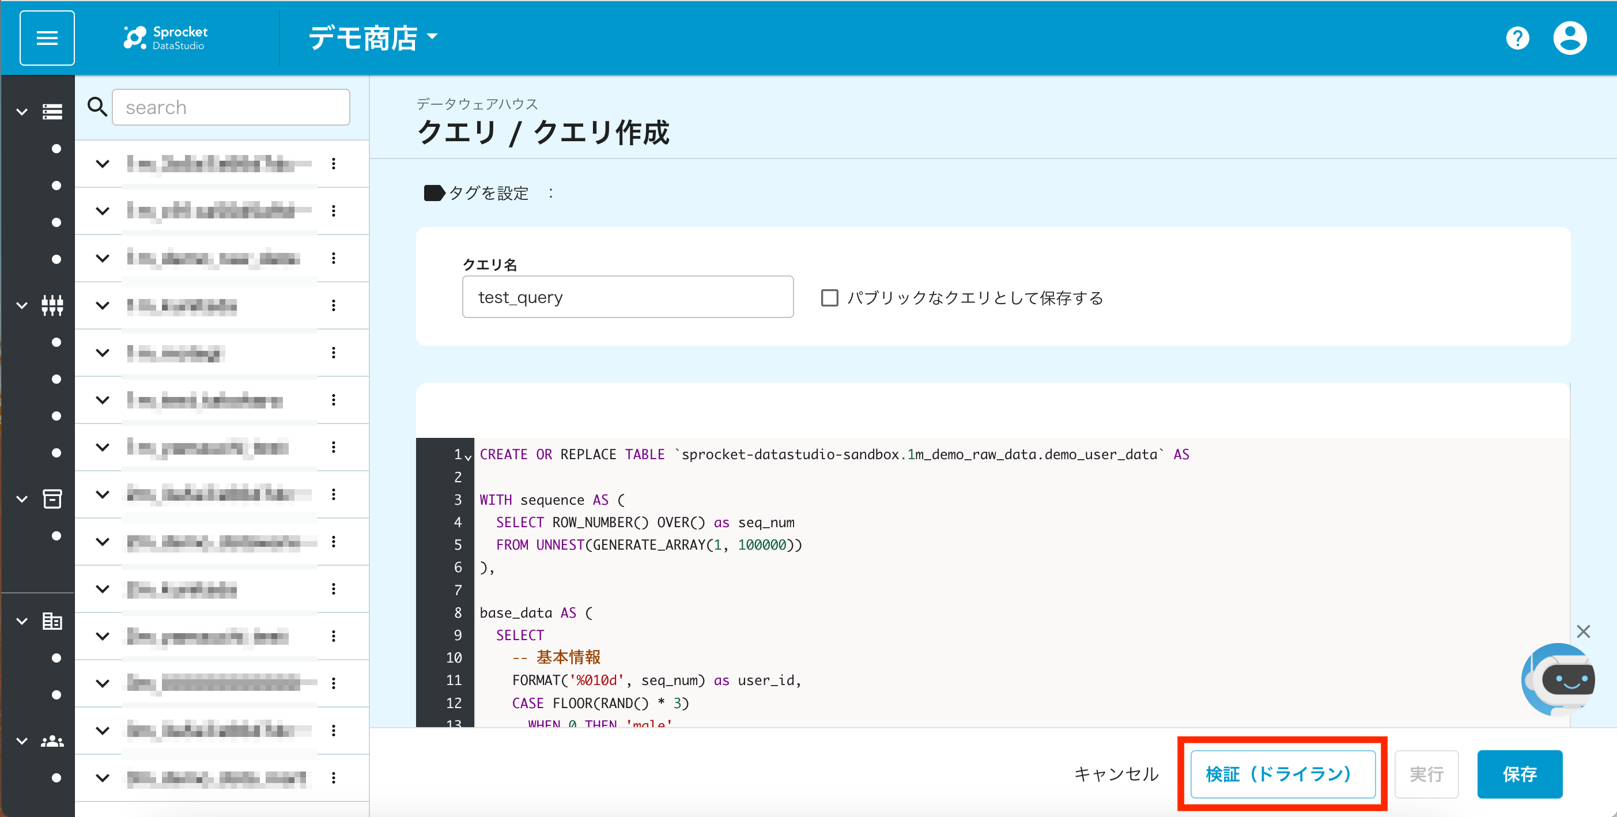Open the robot chat assistant
Image resolution: width=1617 pixels, height=817 pixels.
1558,679
